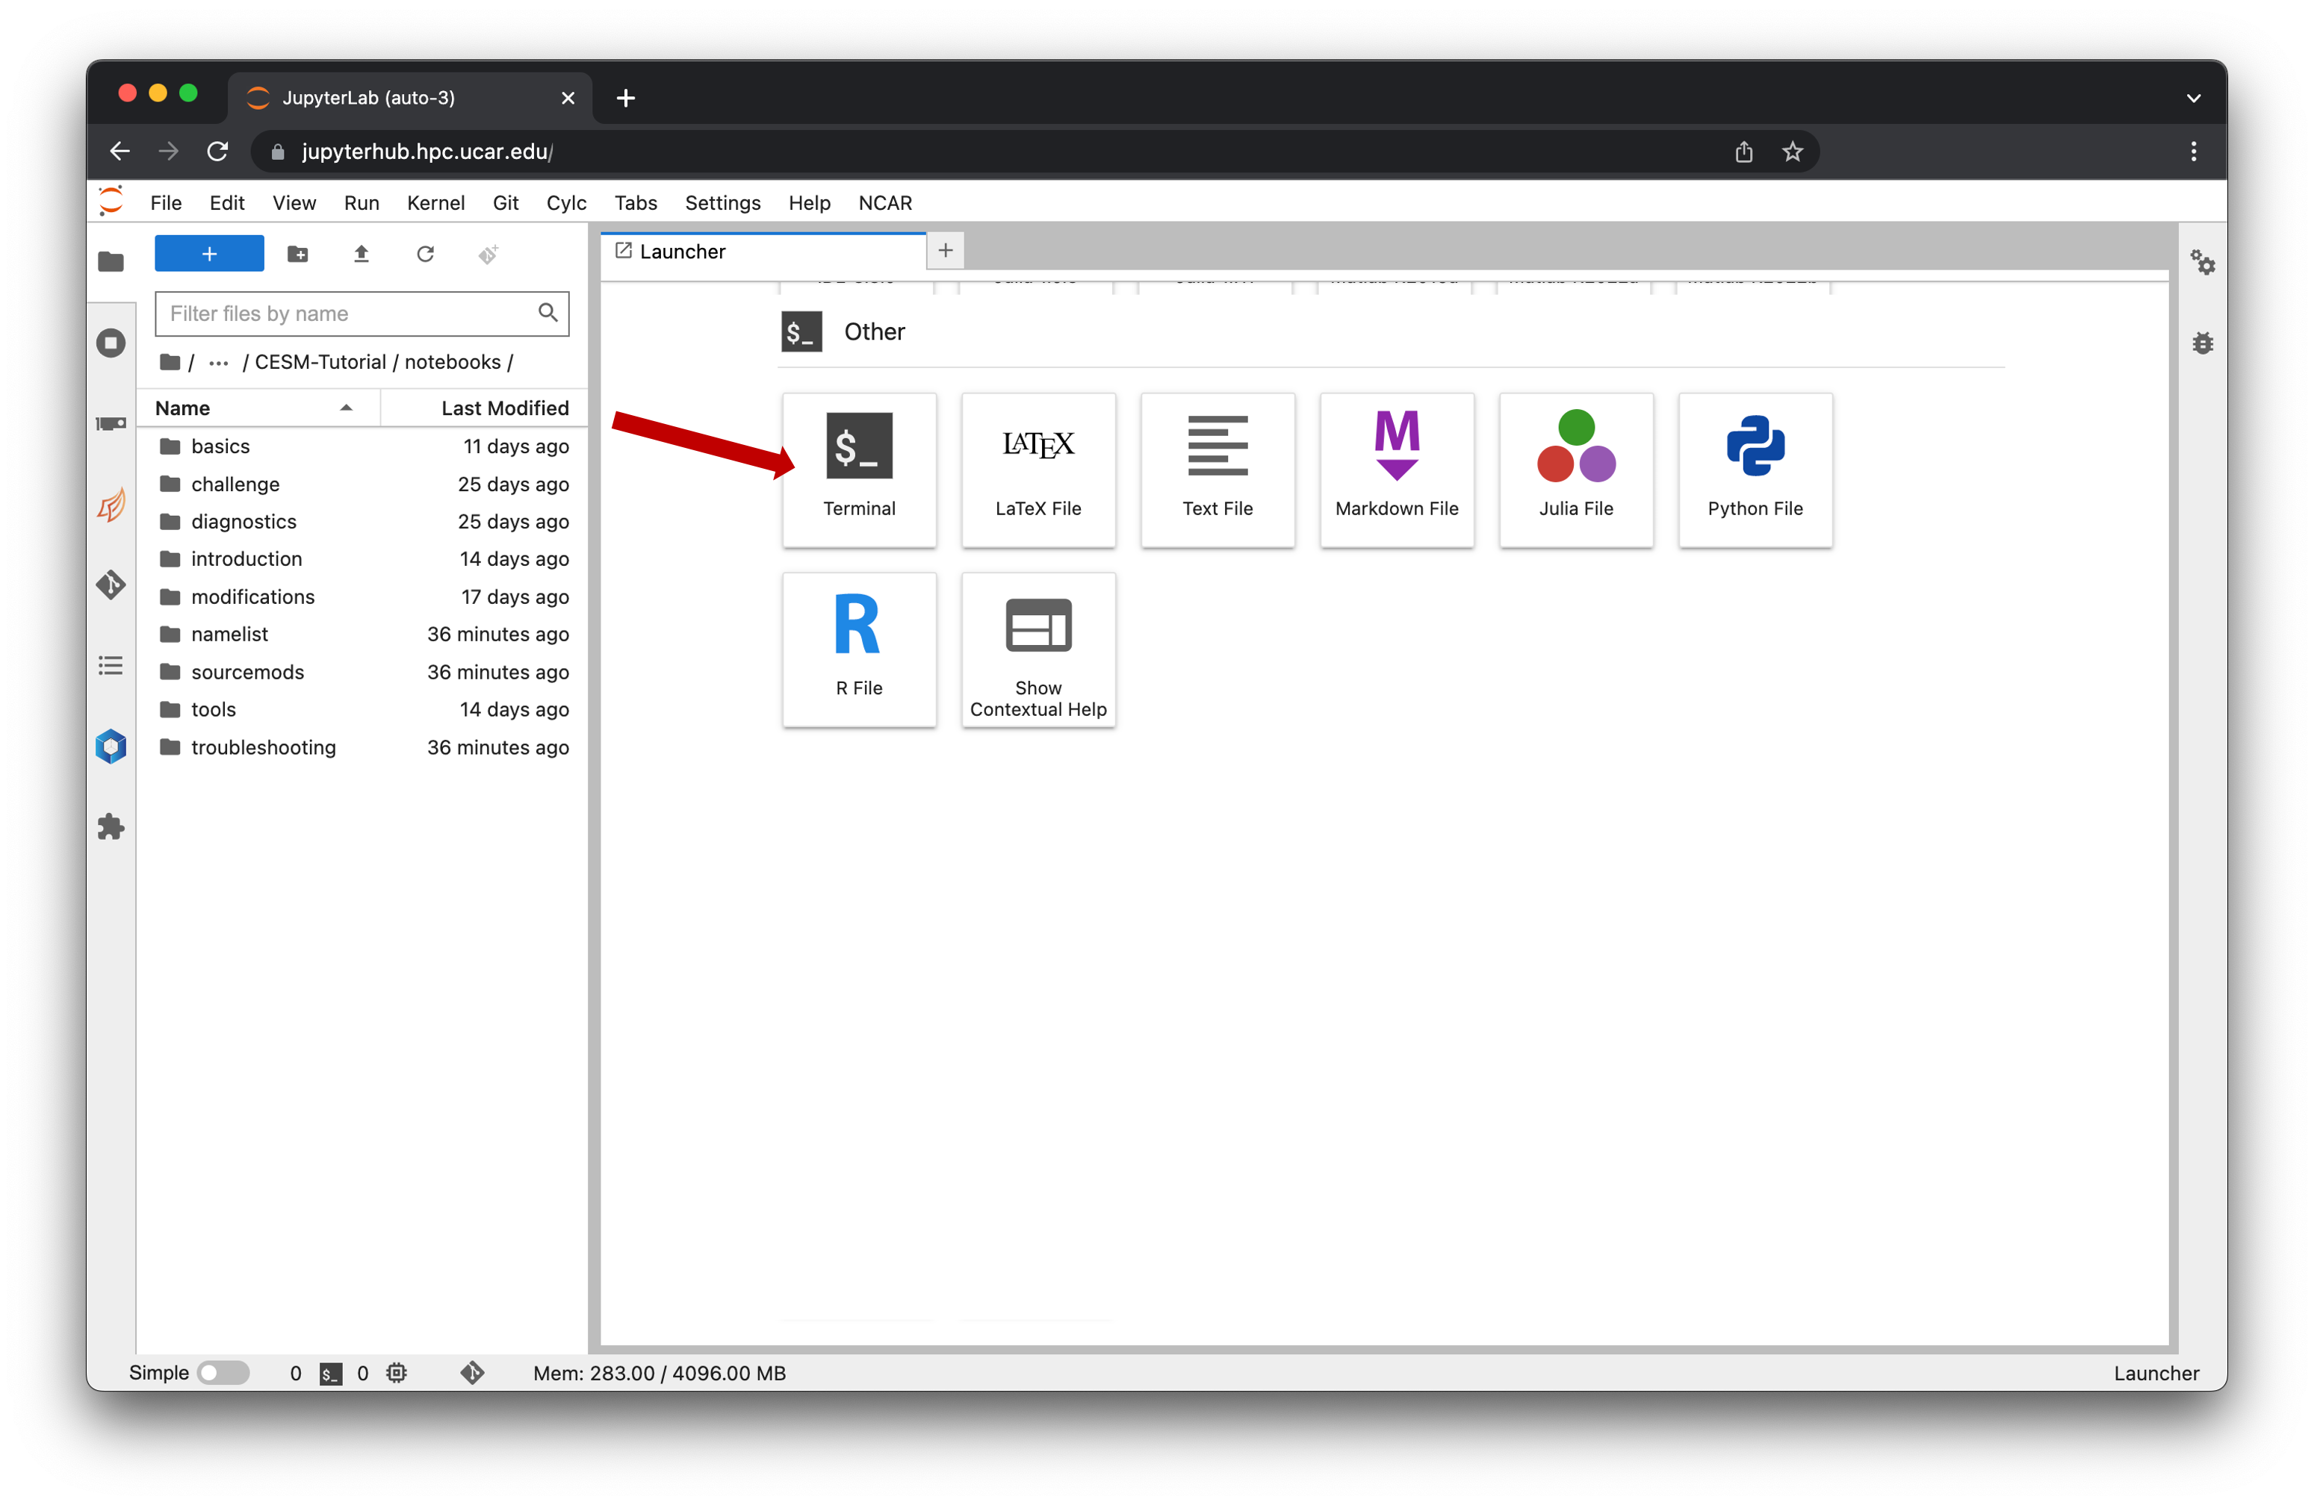The width and height of the screenshot is (2314, 1505).
Task: Go to root folder icon in breadcrumb
Action: click(x=170, y=362)
